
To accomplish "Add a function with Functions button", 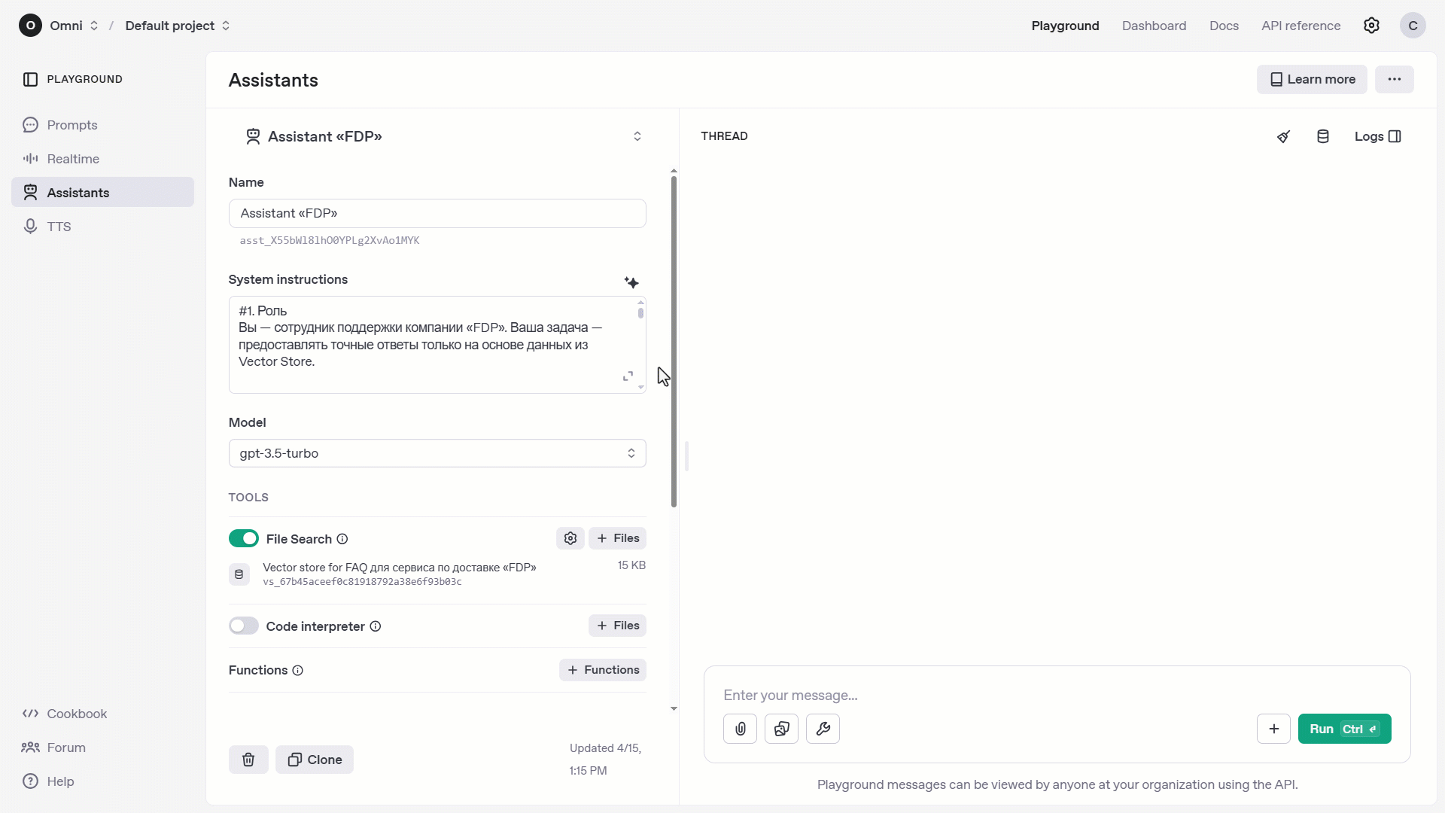I will pos(603,670).
